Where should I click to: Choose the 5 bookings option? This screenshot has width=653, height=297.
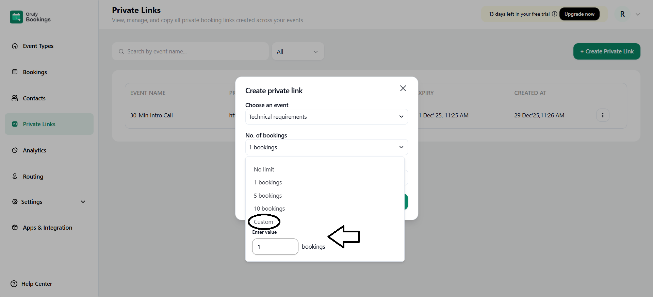coord(267,196)
